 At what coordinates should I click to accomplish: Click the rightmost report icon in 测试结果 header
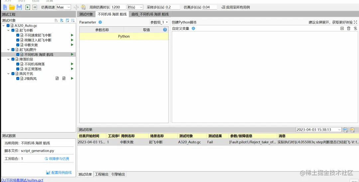352,130
